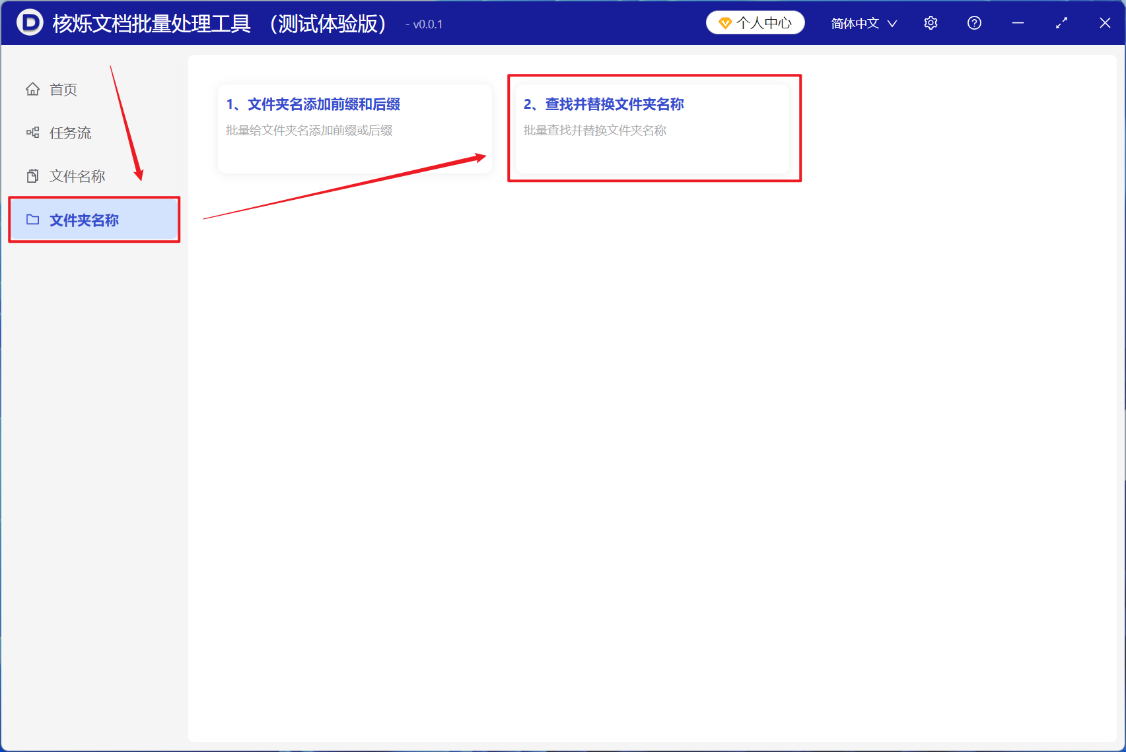
Task: Close the application window
Action: (x=1105, y=23)
